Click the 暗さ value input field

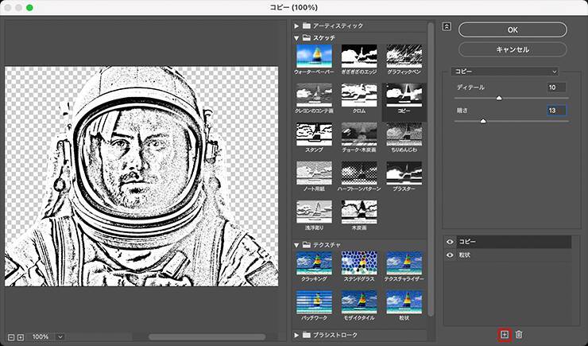pos(555,110)
